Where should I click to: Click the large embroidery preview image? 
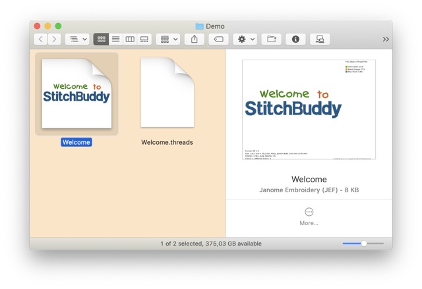point(309,109)
